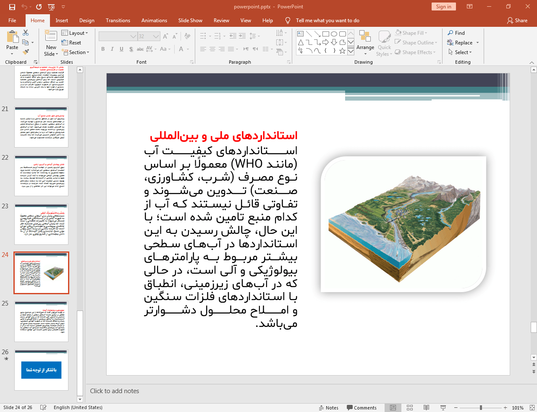
Task: Open the Layout dropdown
Action: coord(75,33)
